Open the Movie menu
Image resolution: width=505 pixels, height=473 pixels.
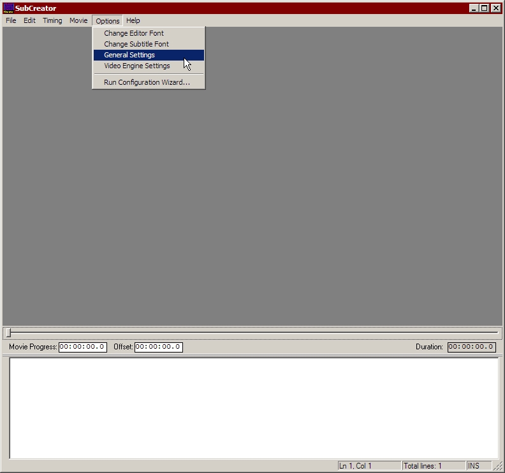[78, 20]
